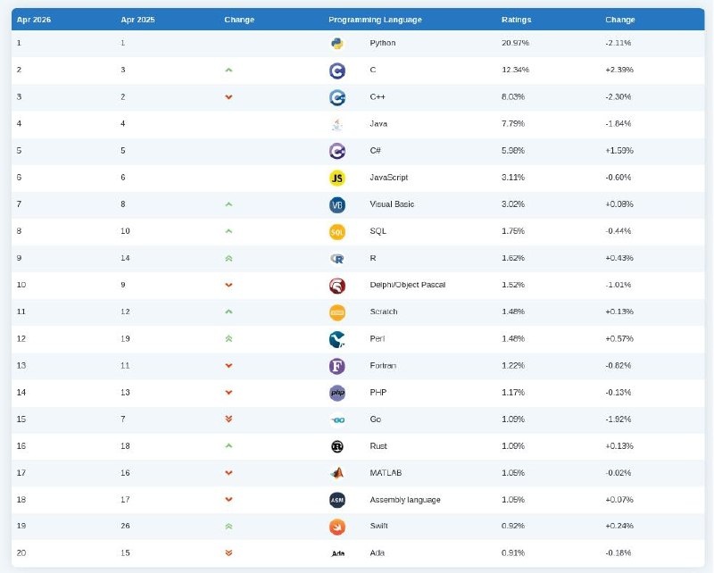Click the Apr 2026 column header
This screenshot has height=573, width=714.
[x=34, y=20]
